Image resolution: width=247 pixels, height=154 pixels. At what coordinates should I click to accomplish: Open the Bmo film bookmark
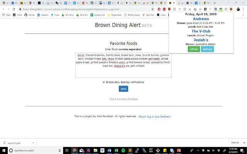pyautogui.click(x=82, y=15)
